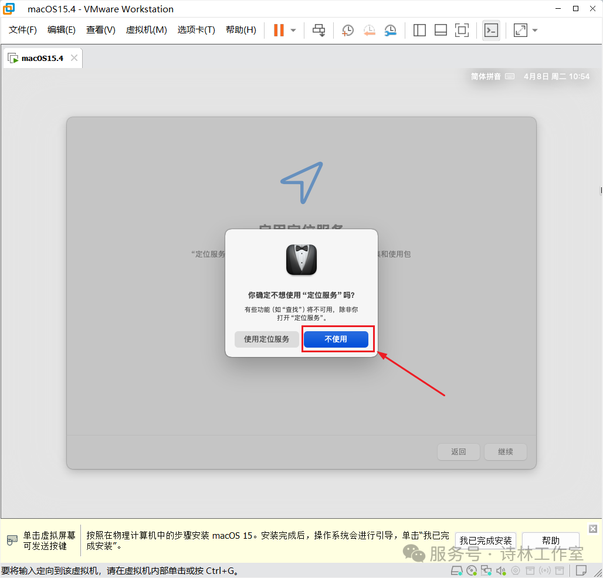Open the snapshot manager

point(390,30)
